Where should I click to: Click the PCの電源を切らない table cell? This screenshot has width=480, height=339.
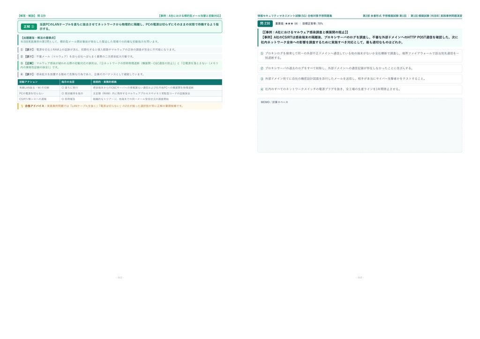point(39,94)
